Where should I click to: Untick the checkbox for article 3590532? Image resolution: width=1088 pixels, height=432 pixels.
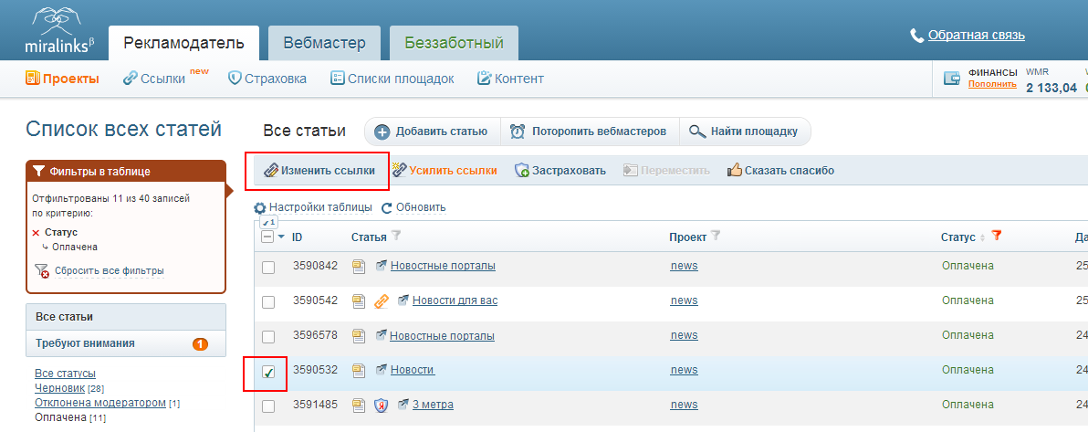pyautogui.click(x=267, y=373)
